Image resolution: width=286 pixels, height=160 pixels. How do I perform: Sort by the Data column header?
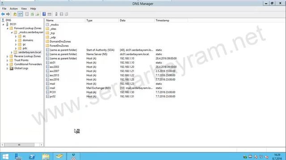coord(136,20)
